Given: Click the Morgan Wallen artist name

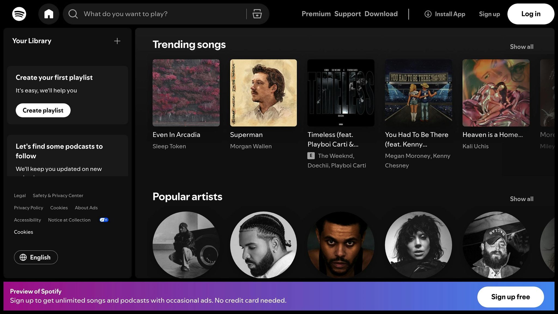Looking at the screenshot, I should pos(251,146).
